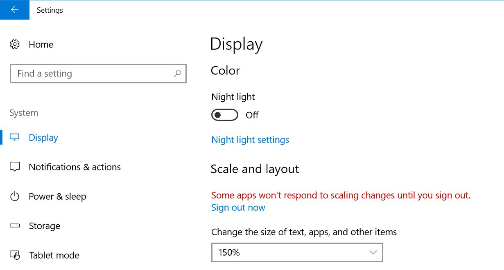The width and height of the screenshot is (504, 270).
Task: Open the Notifications & actions page
Action: 75,167
